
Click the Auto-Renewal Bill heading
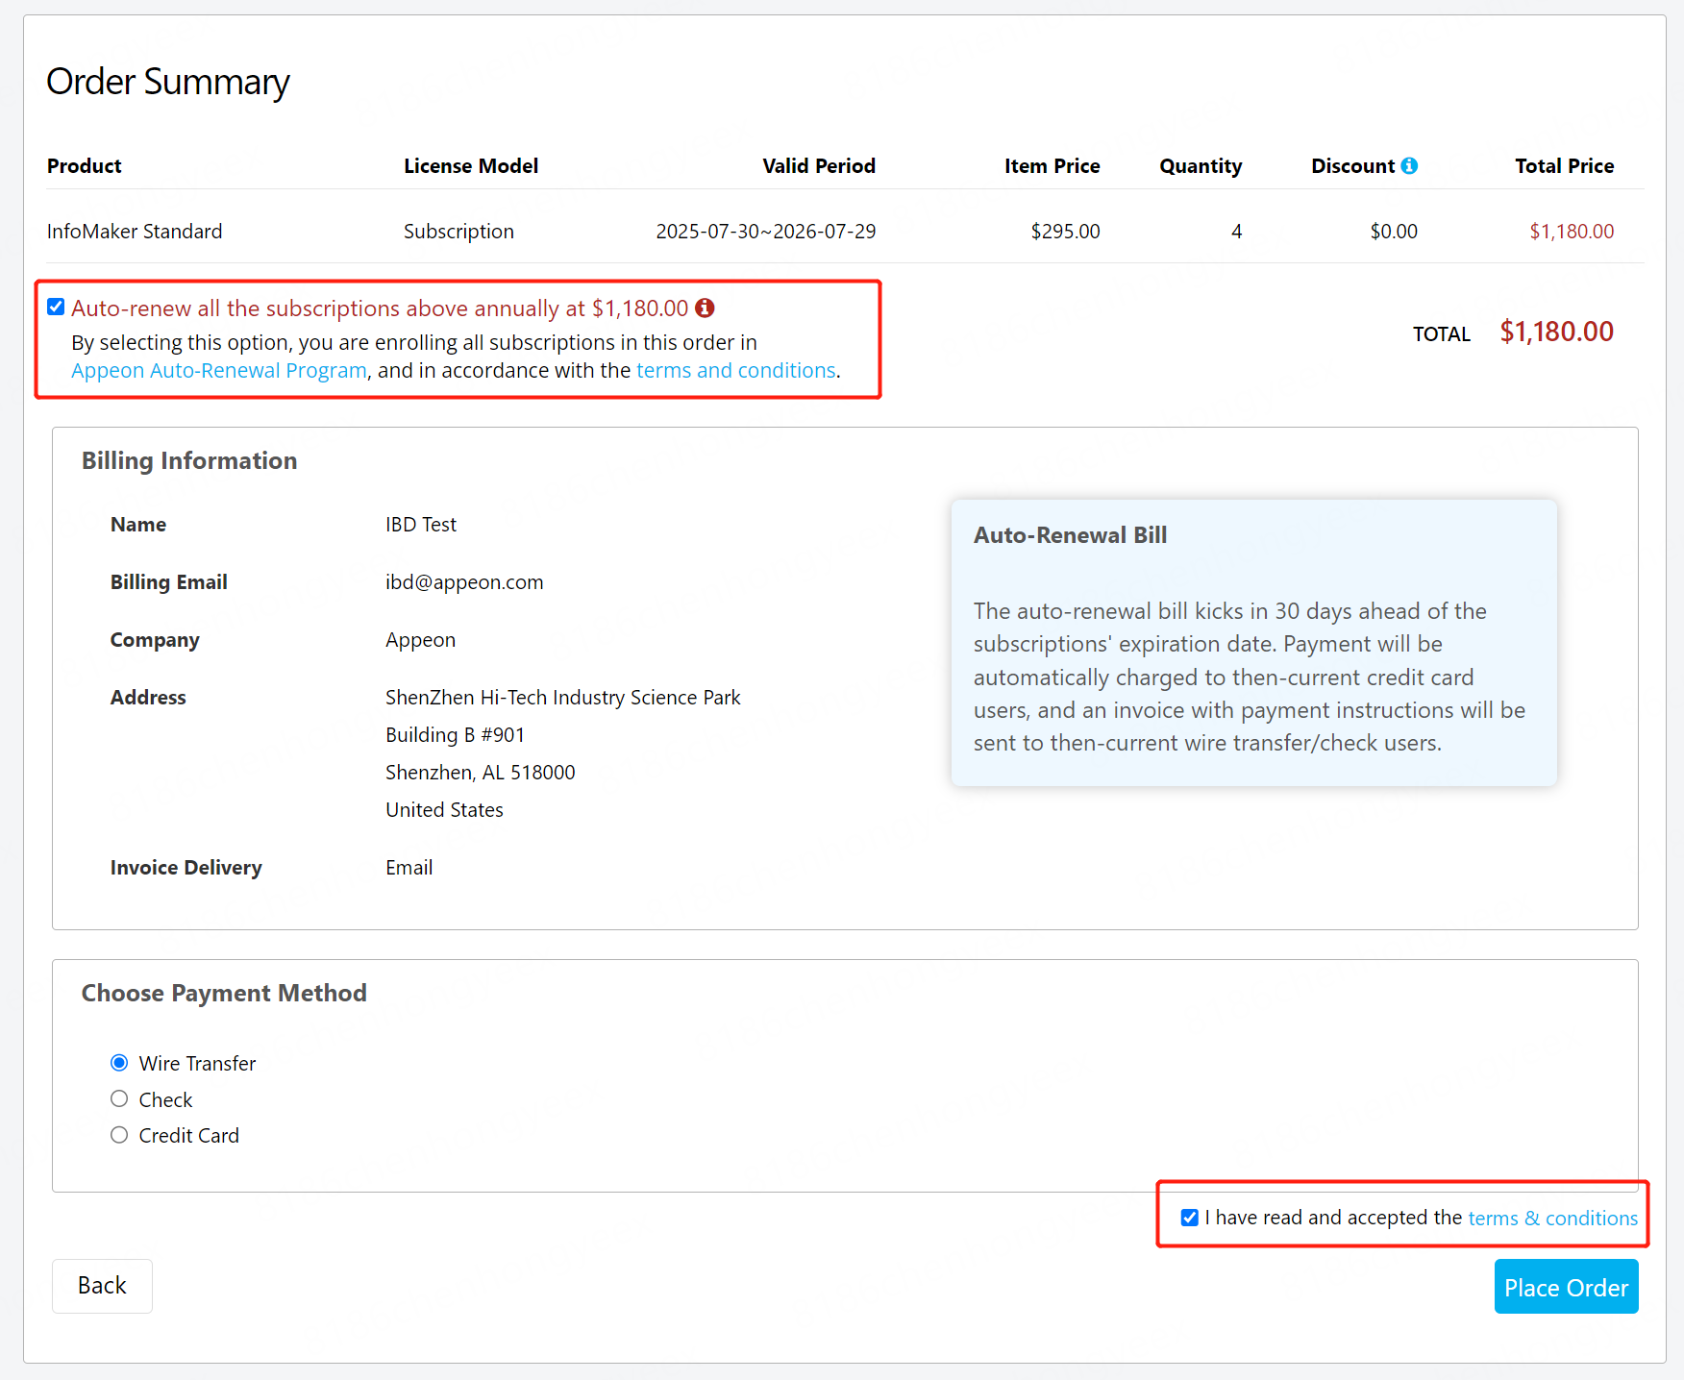1071,535
